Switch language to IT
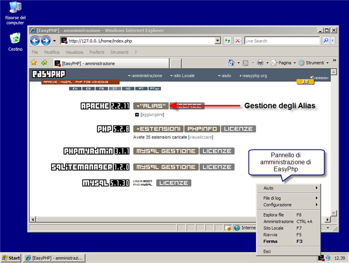Viewport: 349px width, 263px height. [x=115, y=88]
